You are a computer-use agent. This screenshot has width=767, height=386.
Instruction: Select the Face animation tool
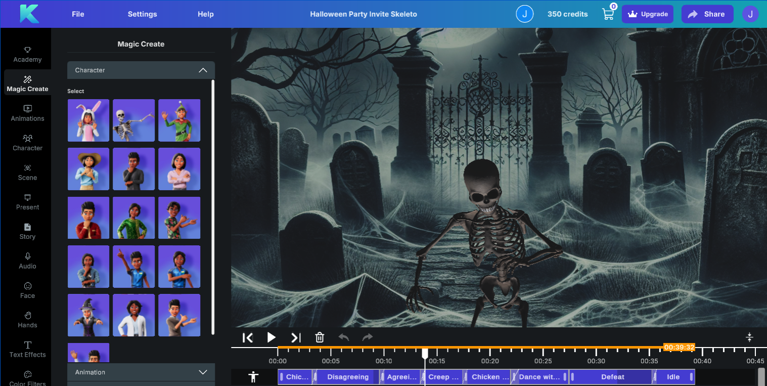(27, 290)
